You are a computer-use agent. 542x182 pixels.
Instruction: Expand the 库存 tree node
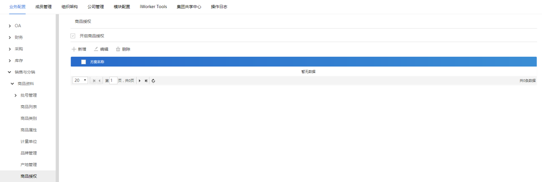(9, 61)
